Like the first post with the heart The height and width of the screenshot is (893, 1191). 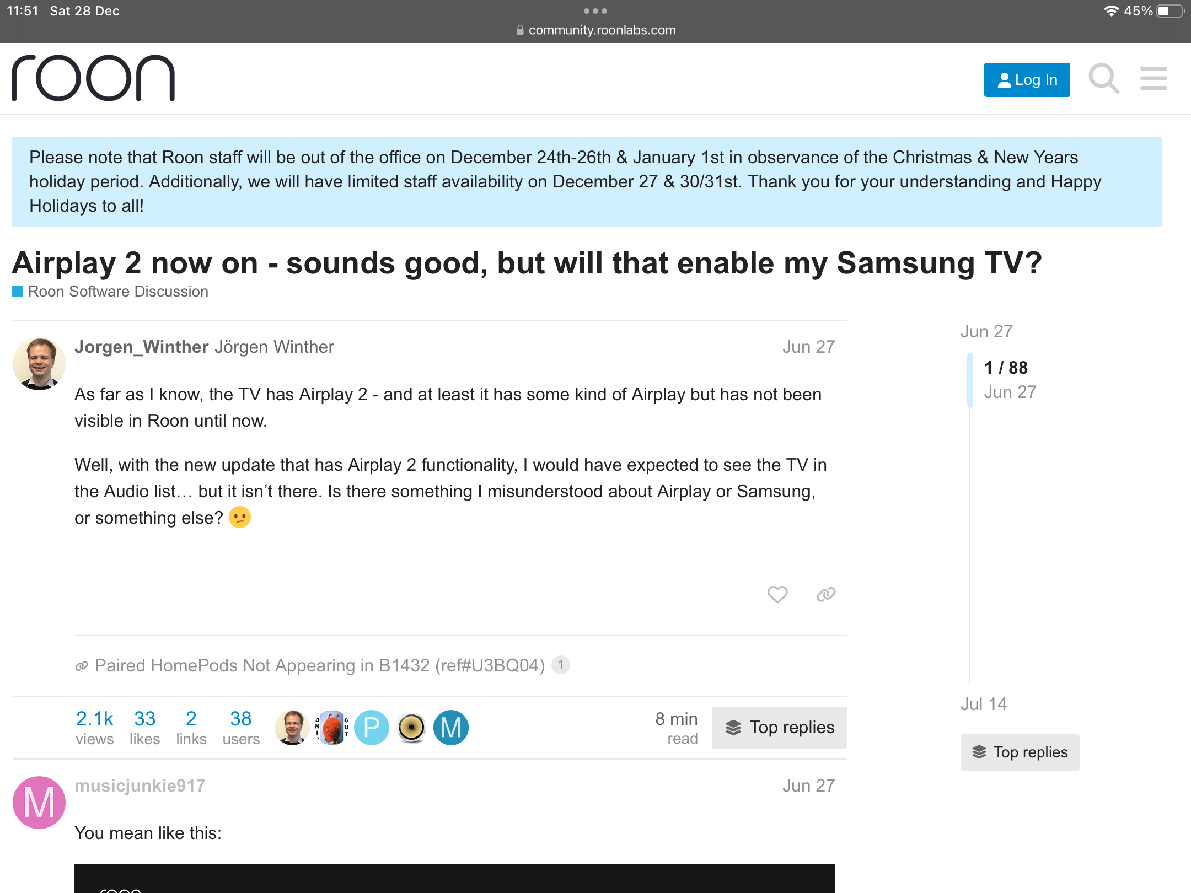777,594
